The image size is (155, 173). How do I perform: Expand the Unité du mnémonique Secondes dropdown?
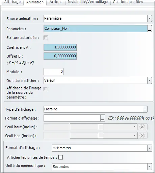tap(150, 167)
